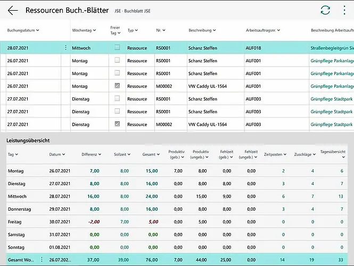The width and height of the screenshot is (354, 266).
Task: Uncheck Freier Tag for Montag VW Caddy row
Action: click(117, 86)
